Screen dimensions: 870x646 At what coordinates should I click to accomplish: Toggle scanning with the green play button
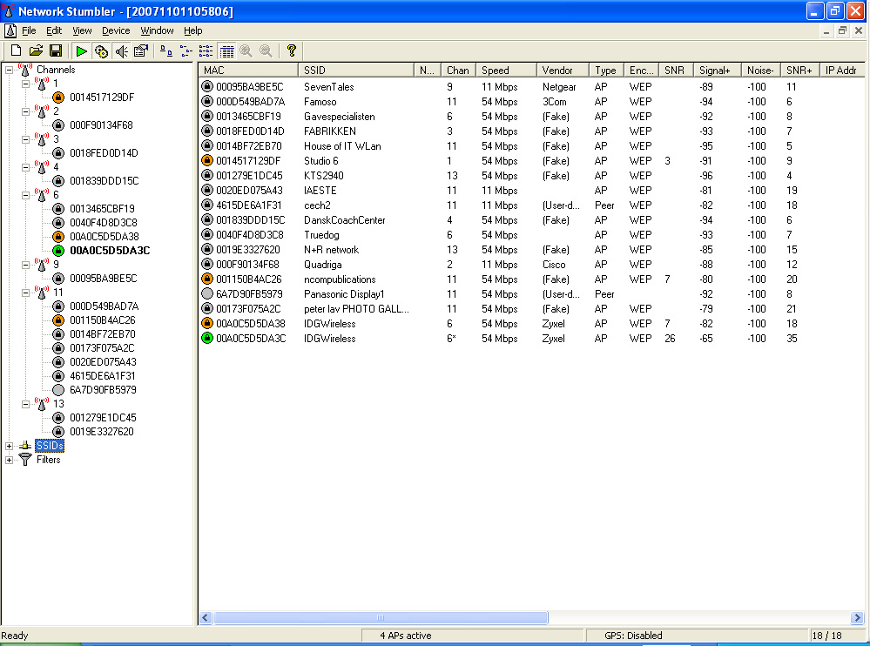click(81, 51)
